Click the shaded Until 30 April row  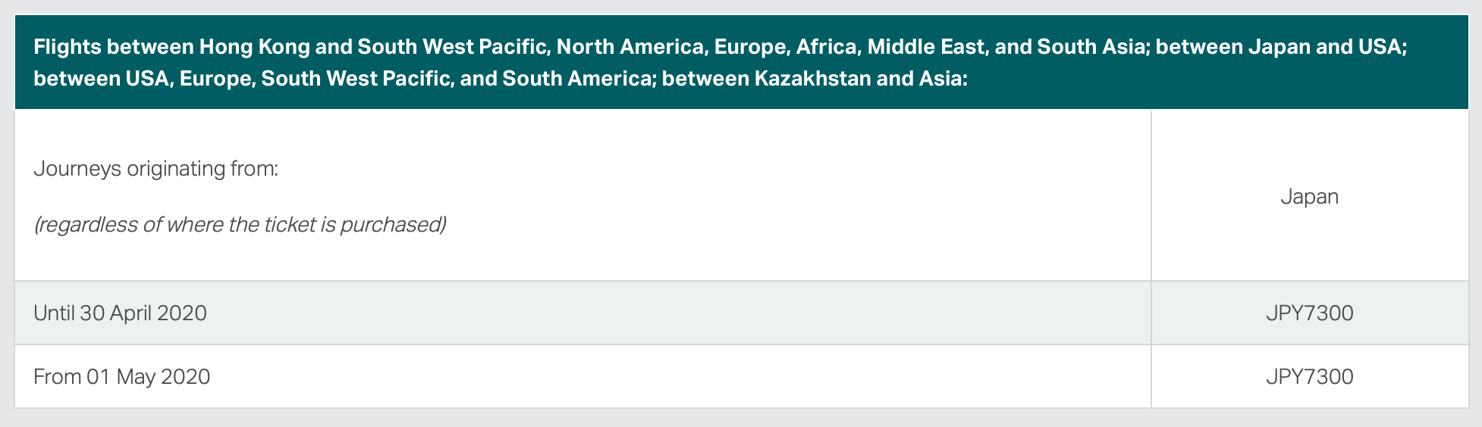point(741,313)
